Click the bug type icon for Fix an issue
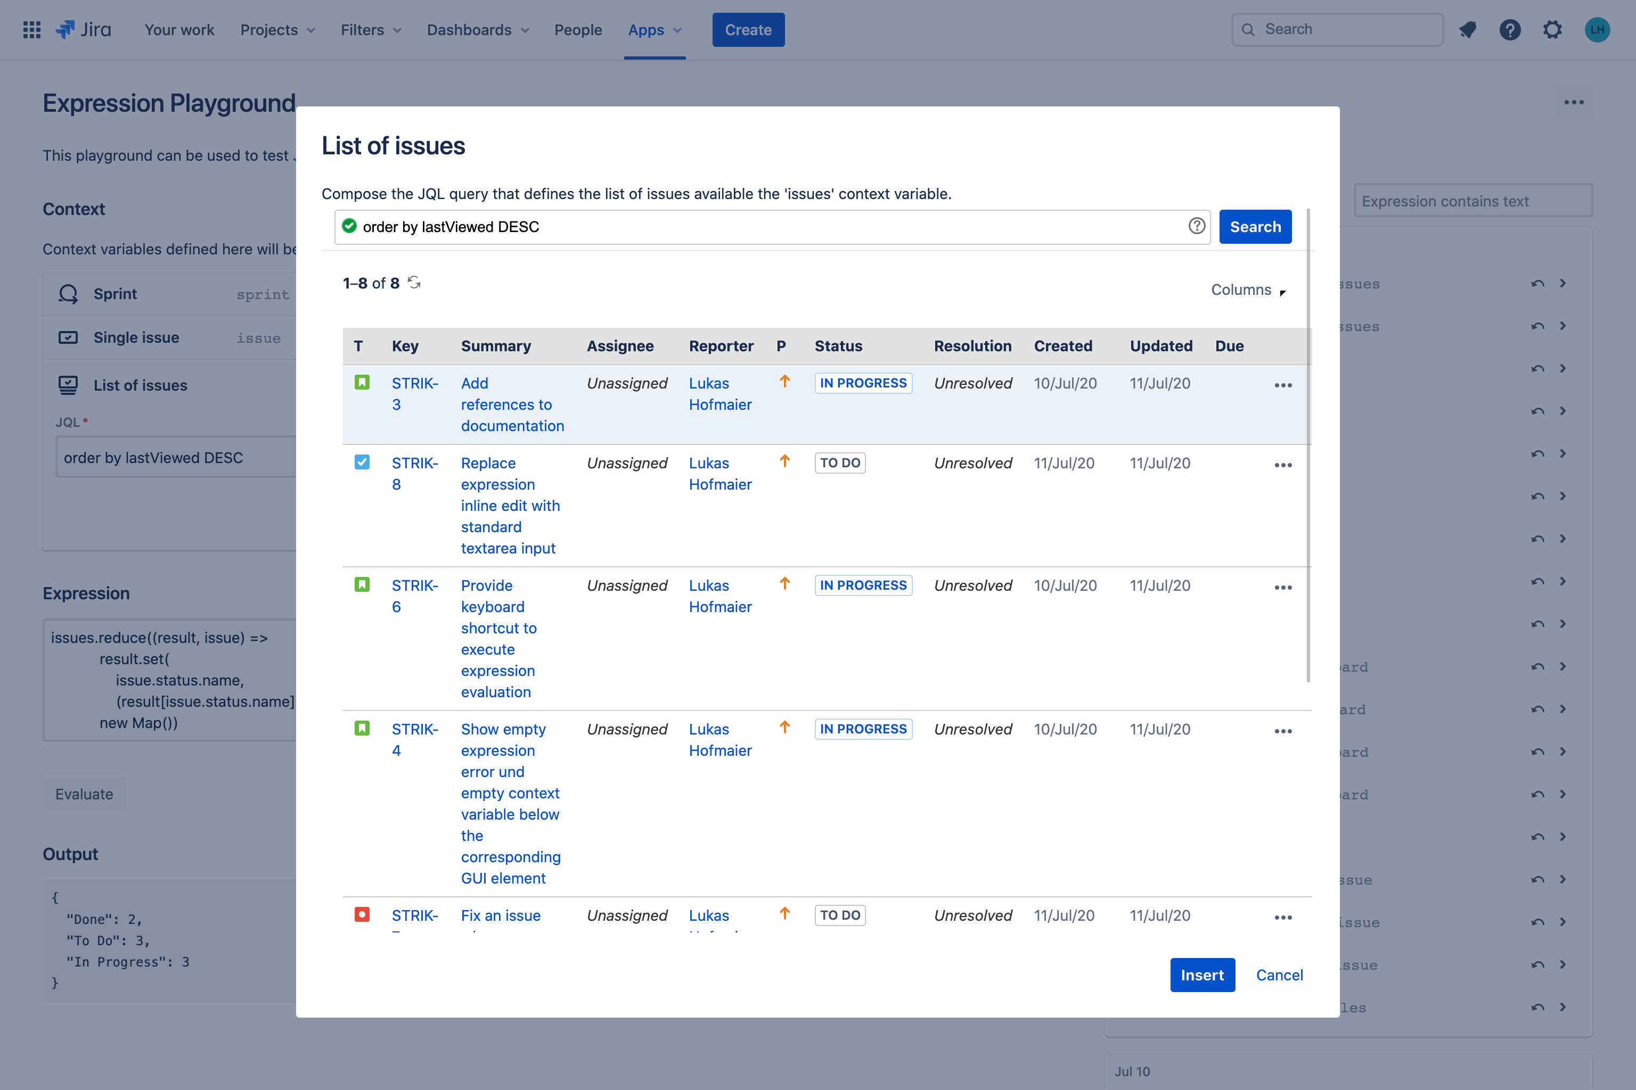The width and height of the screenshot is (1636, 1090). click(x=362, y=914)
